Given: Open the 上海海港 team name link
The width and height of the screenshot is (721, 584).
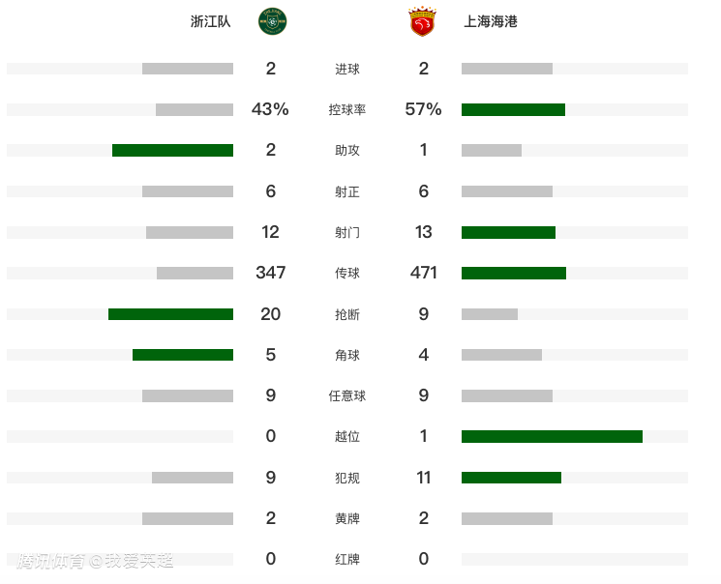Looking at the screenshot, I should (491, 21).
